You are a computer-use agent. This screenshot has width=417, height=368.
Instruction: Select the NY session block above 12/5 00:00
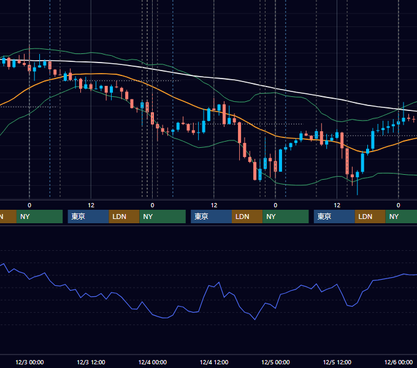click(286, 217)
